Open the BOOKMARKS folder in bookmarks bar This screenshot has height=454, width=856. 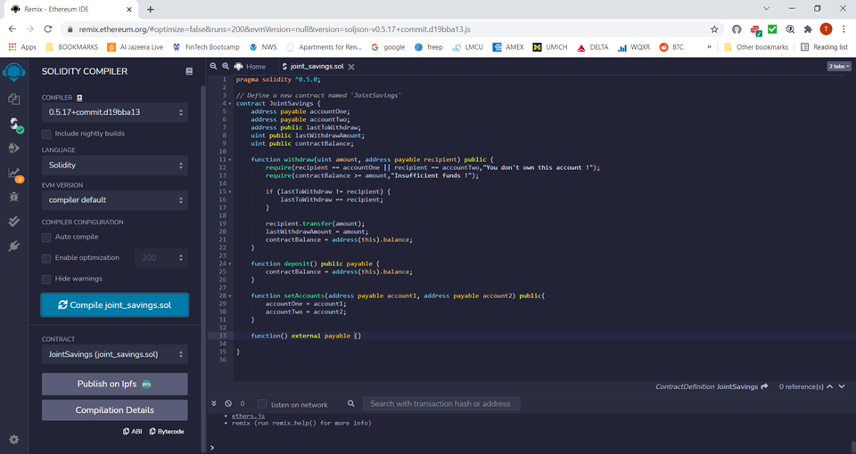click(71, 47)
